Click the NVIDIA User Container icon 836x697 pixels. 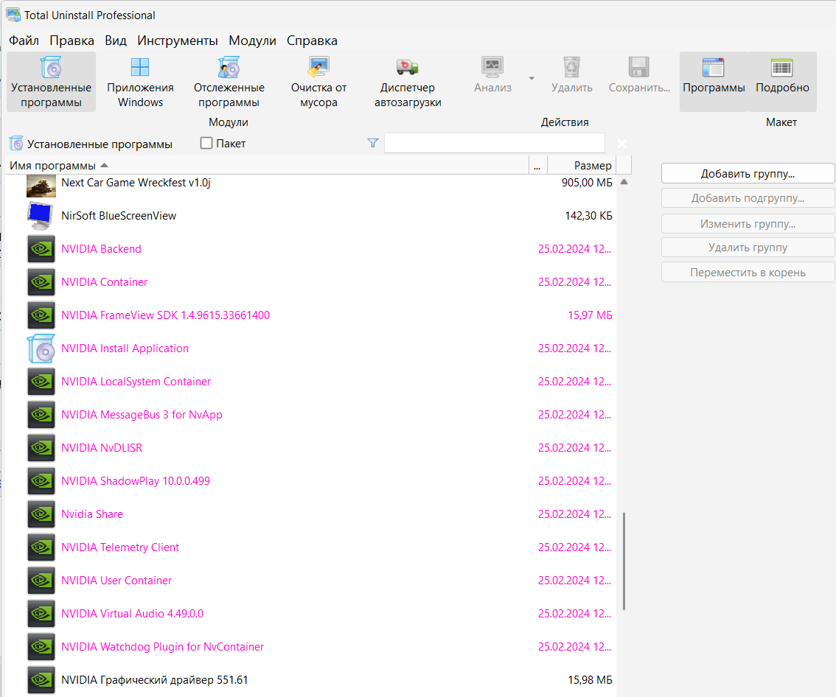click(41, 581)
